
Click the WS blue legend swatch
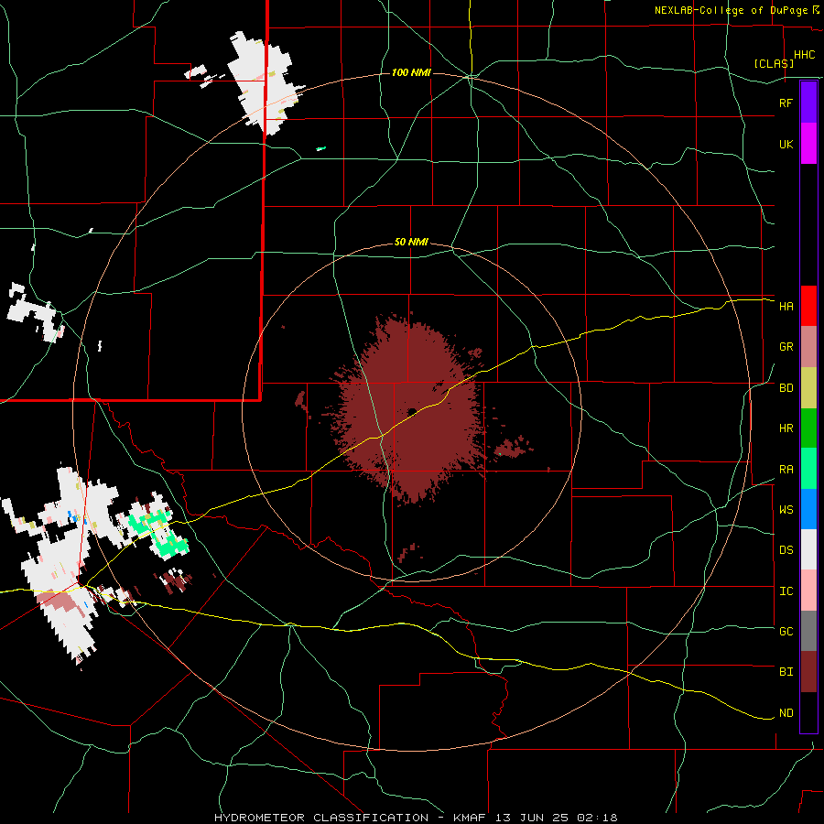point(808,509)
